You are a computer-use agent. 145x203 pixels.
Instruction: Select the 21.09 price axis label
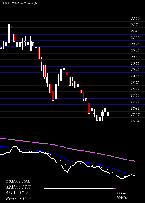(135, 38)
